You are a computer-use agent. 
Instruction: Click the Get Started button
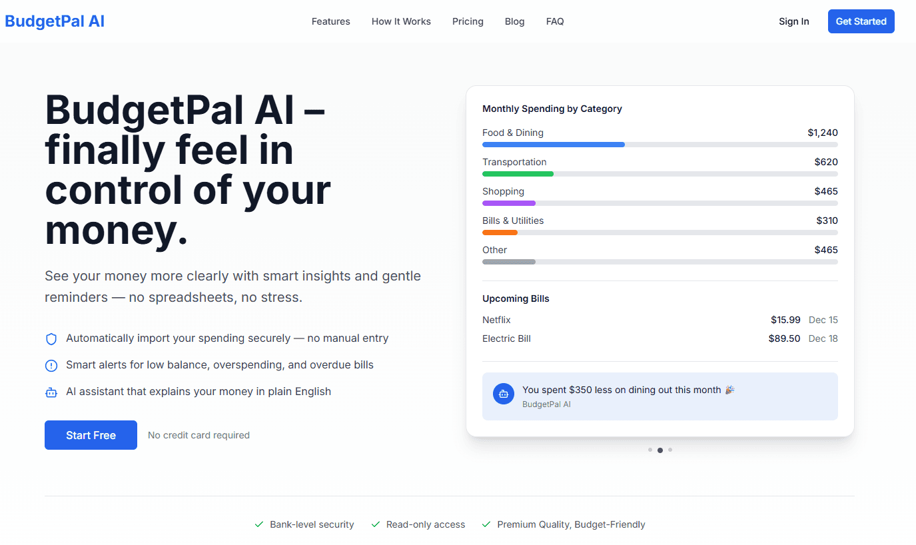[861, 21]
